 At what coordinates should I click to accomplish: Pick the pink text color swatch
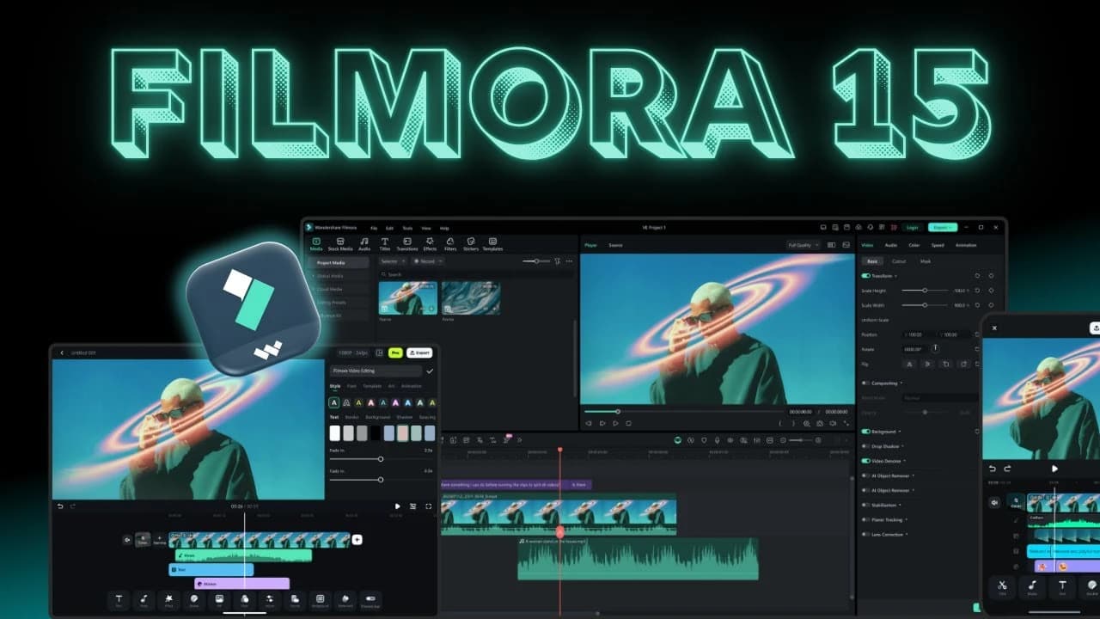403,432
